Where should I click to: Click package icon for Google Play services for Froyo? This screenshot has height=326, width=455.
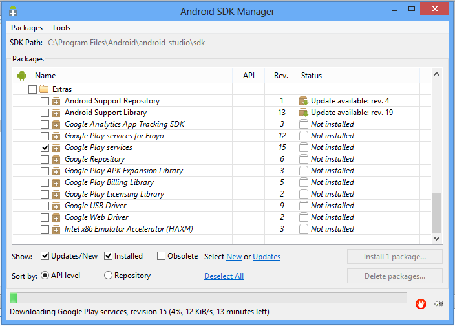tap(56, 136)
